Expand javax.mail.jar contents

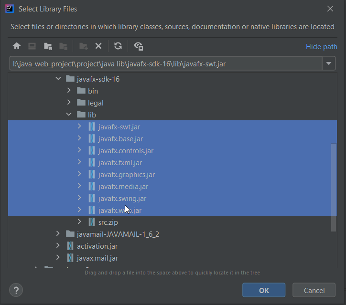coord(58,257)
